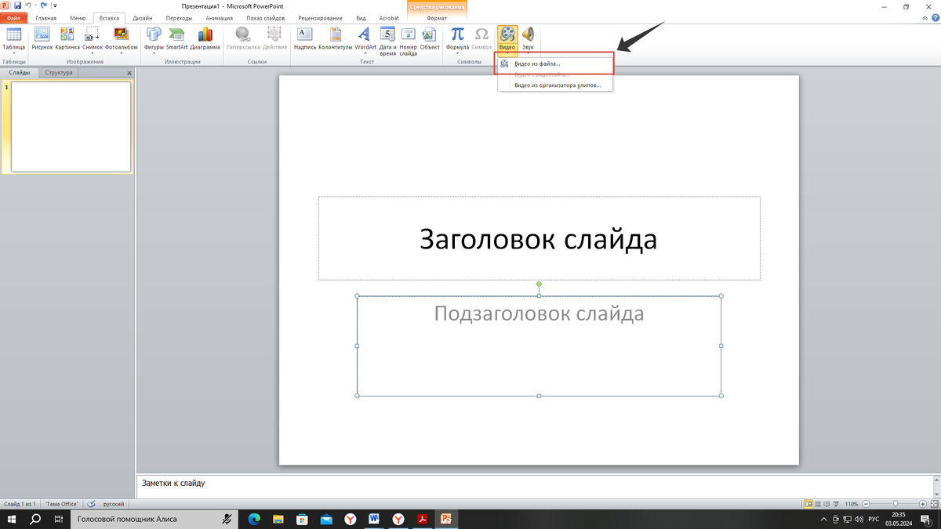Click the zoom slider control

(896, 504)
